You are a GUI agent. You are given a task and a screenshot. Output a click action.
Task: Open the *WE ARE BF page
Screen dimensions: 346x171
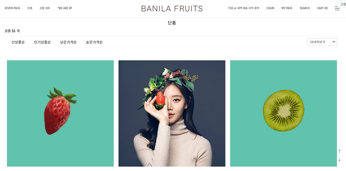click(65, 8)
